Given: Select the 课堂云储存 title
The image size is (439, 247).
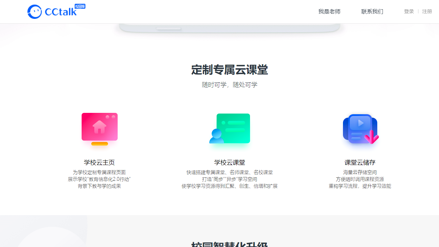Looking at the screenshot, I should (x=360, y=163).
